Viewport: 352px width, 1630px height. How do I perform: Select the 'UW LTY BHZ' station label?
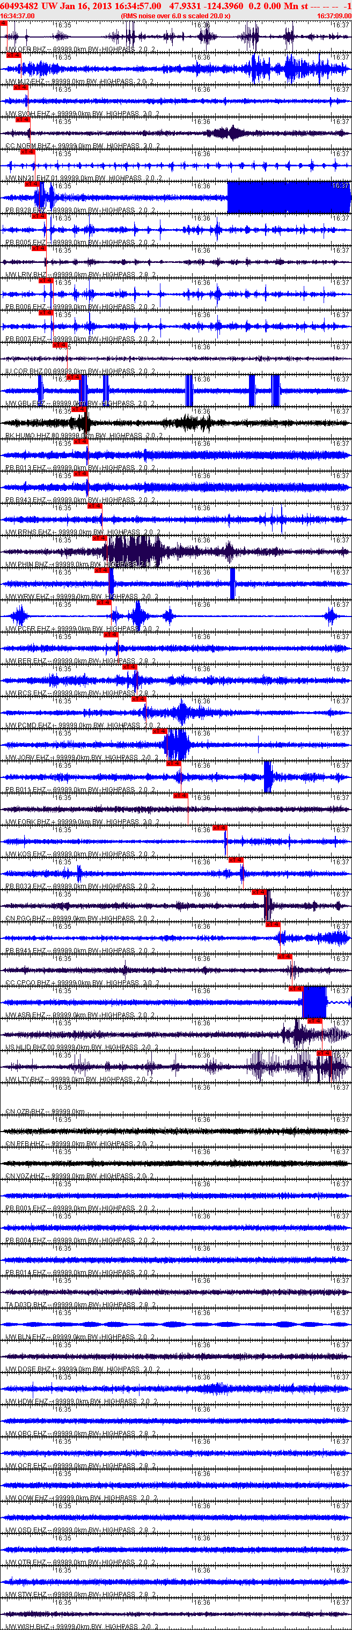click(25, 1080)
